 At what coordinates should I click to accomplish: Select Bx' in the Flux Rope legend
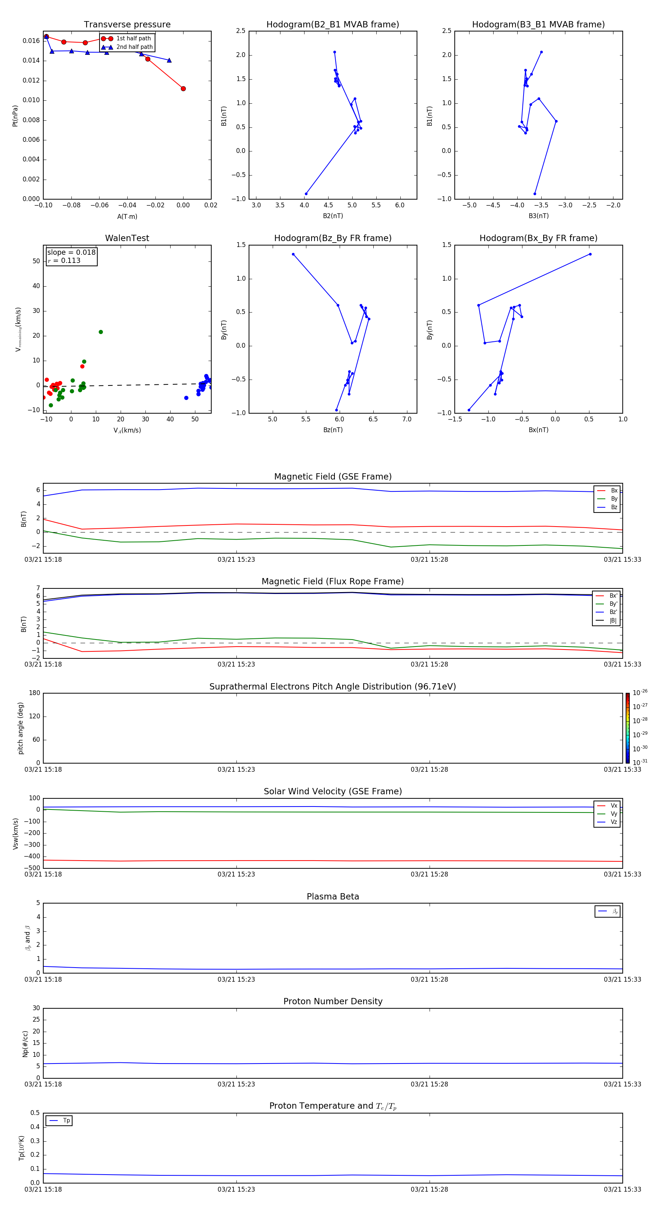pyautogui.click(x=606, y=596)
